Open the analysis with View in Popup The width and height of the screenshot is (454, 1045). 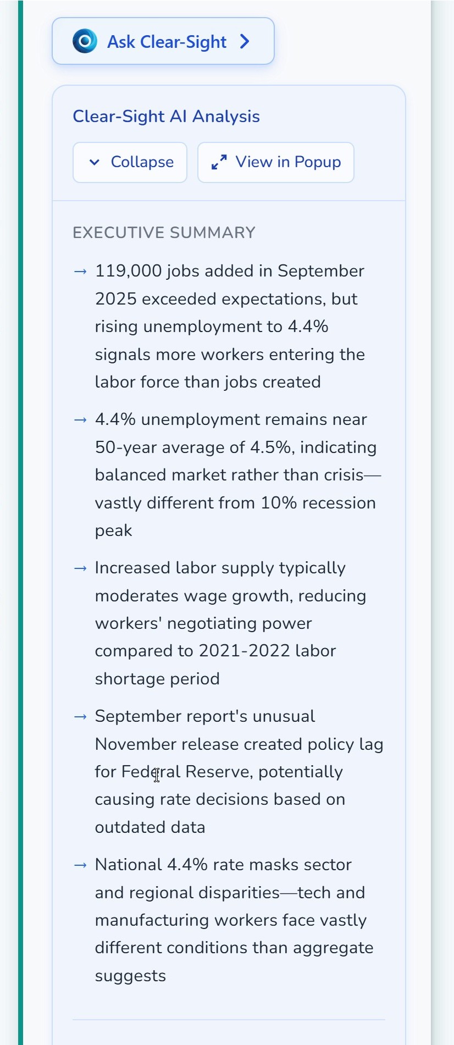(276, 162)
